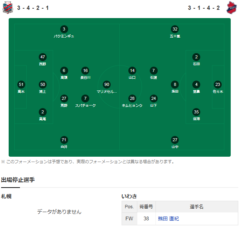Image resolution: width=239 pixels, height=226 pixels.
Task: Select Iwaki player number 27 山中 marker
Action: (x=175, y=140)
